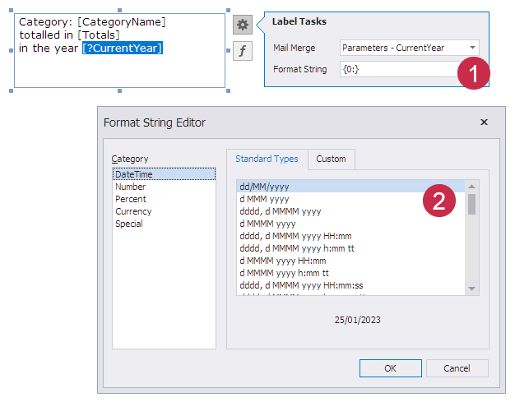Open the gear smart tag for label tasks
Screen dimensions: 515x402
pyautogui.click(x=243, y=25)
